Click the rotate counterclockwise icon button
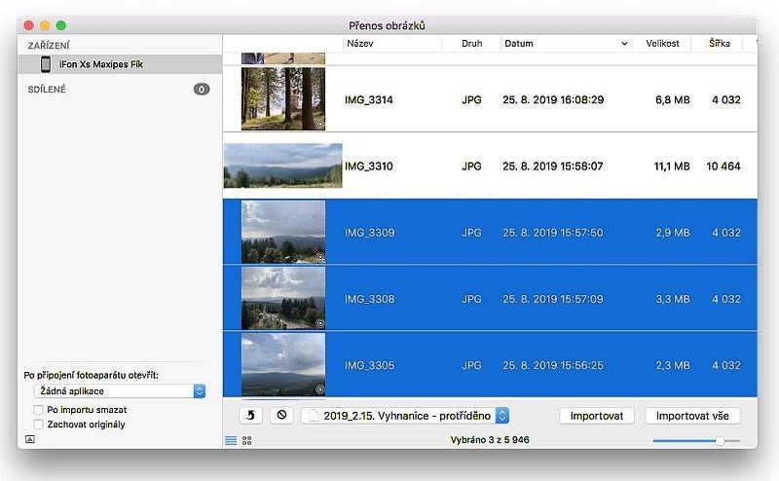The width and height of the screenshot is (779, 481). click(251, 416)
